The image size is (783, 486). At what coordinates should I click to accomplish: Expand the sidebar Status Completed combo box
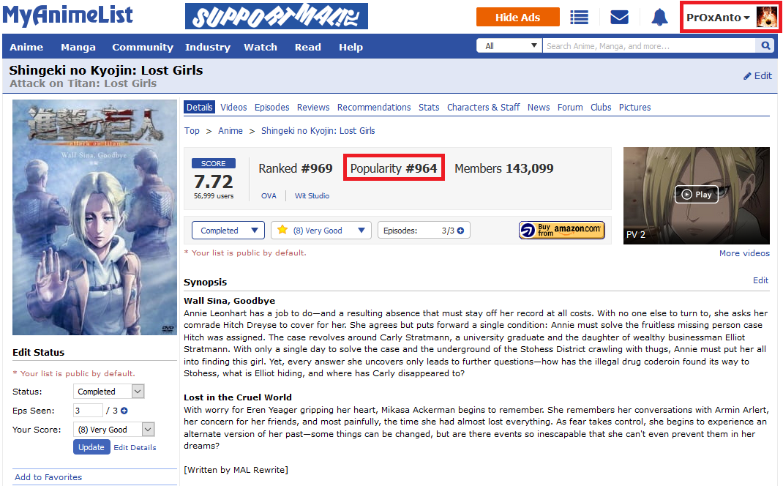(109, 392)
